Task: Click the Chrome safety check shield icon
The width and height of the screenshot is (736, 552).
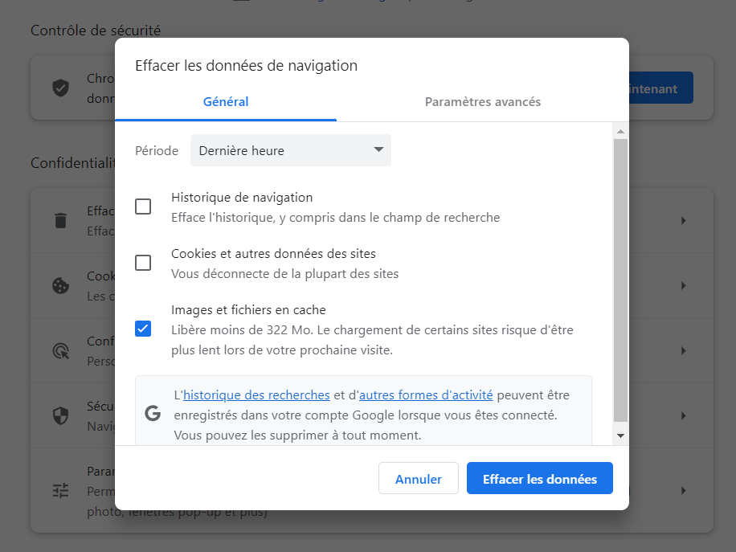Action: [60, 88]
